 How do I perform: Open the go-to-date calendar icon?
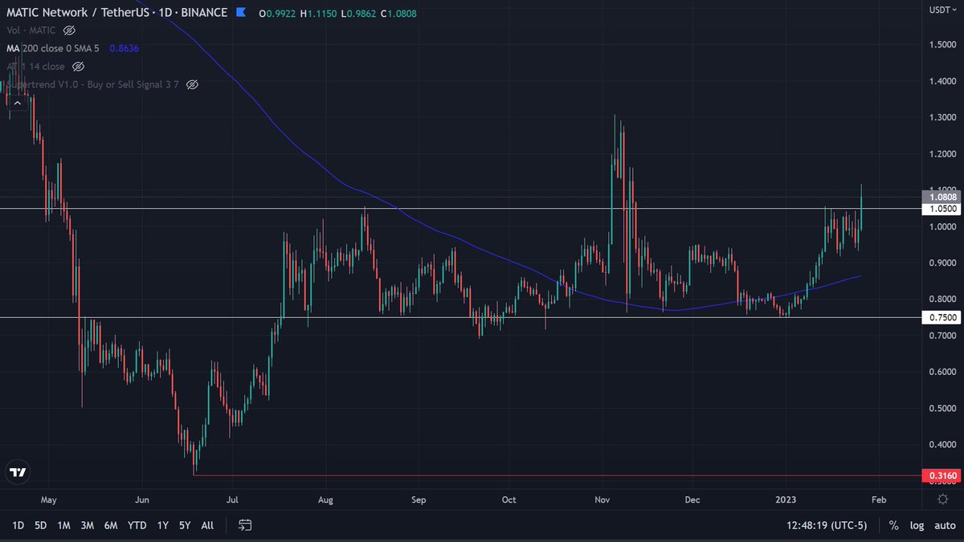click(246, 525)
